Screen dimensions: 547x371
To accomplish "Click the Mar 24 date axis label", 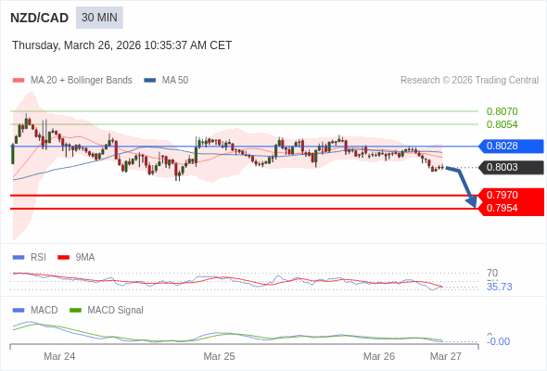I will point(59,356).
